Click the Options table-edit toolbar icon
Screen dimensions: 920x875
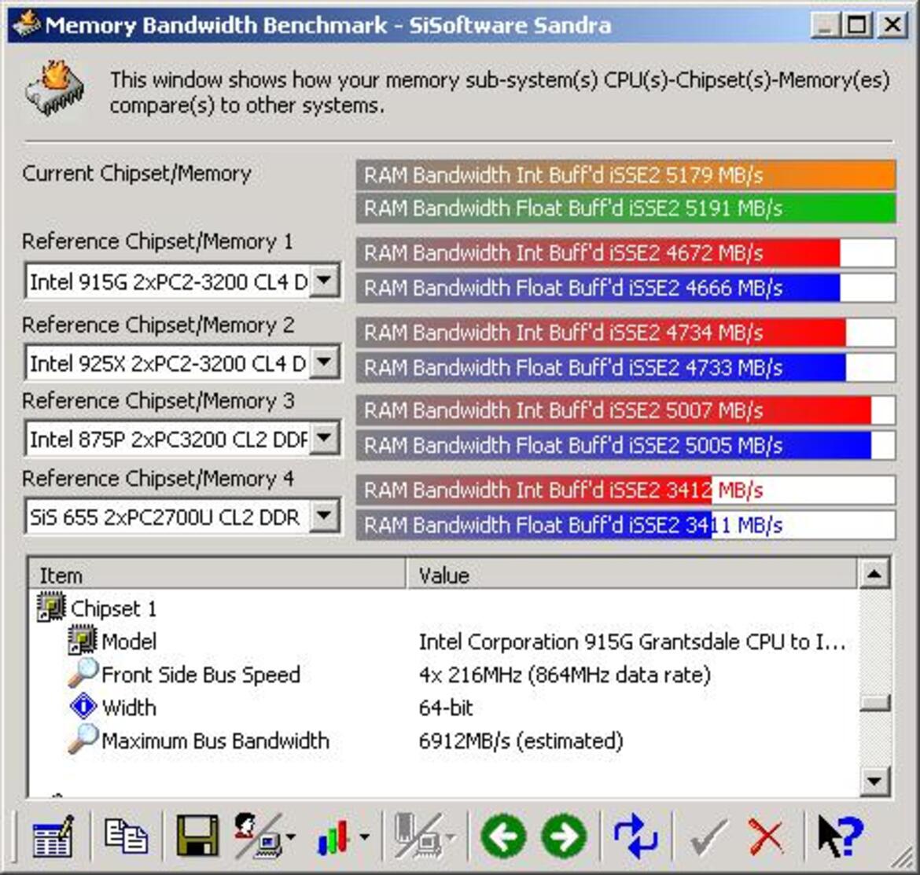[53, 836]
